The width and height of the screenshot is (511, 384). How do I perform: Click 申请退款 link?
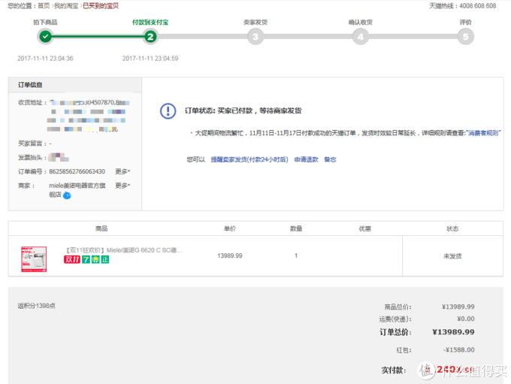(306, 159)
